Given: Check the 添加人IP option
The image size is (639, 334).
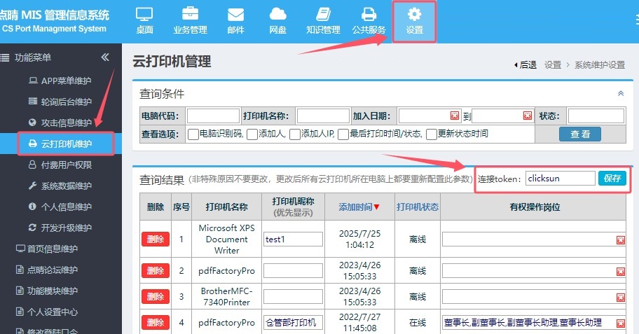Looking at the screenshot, I should pos(295,134).
